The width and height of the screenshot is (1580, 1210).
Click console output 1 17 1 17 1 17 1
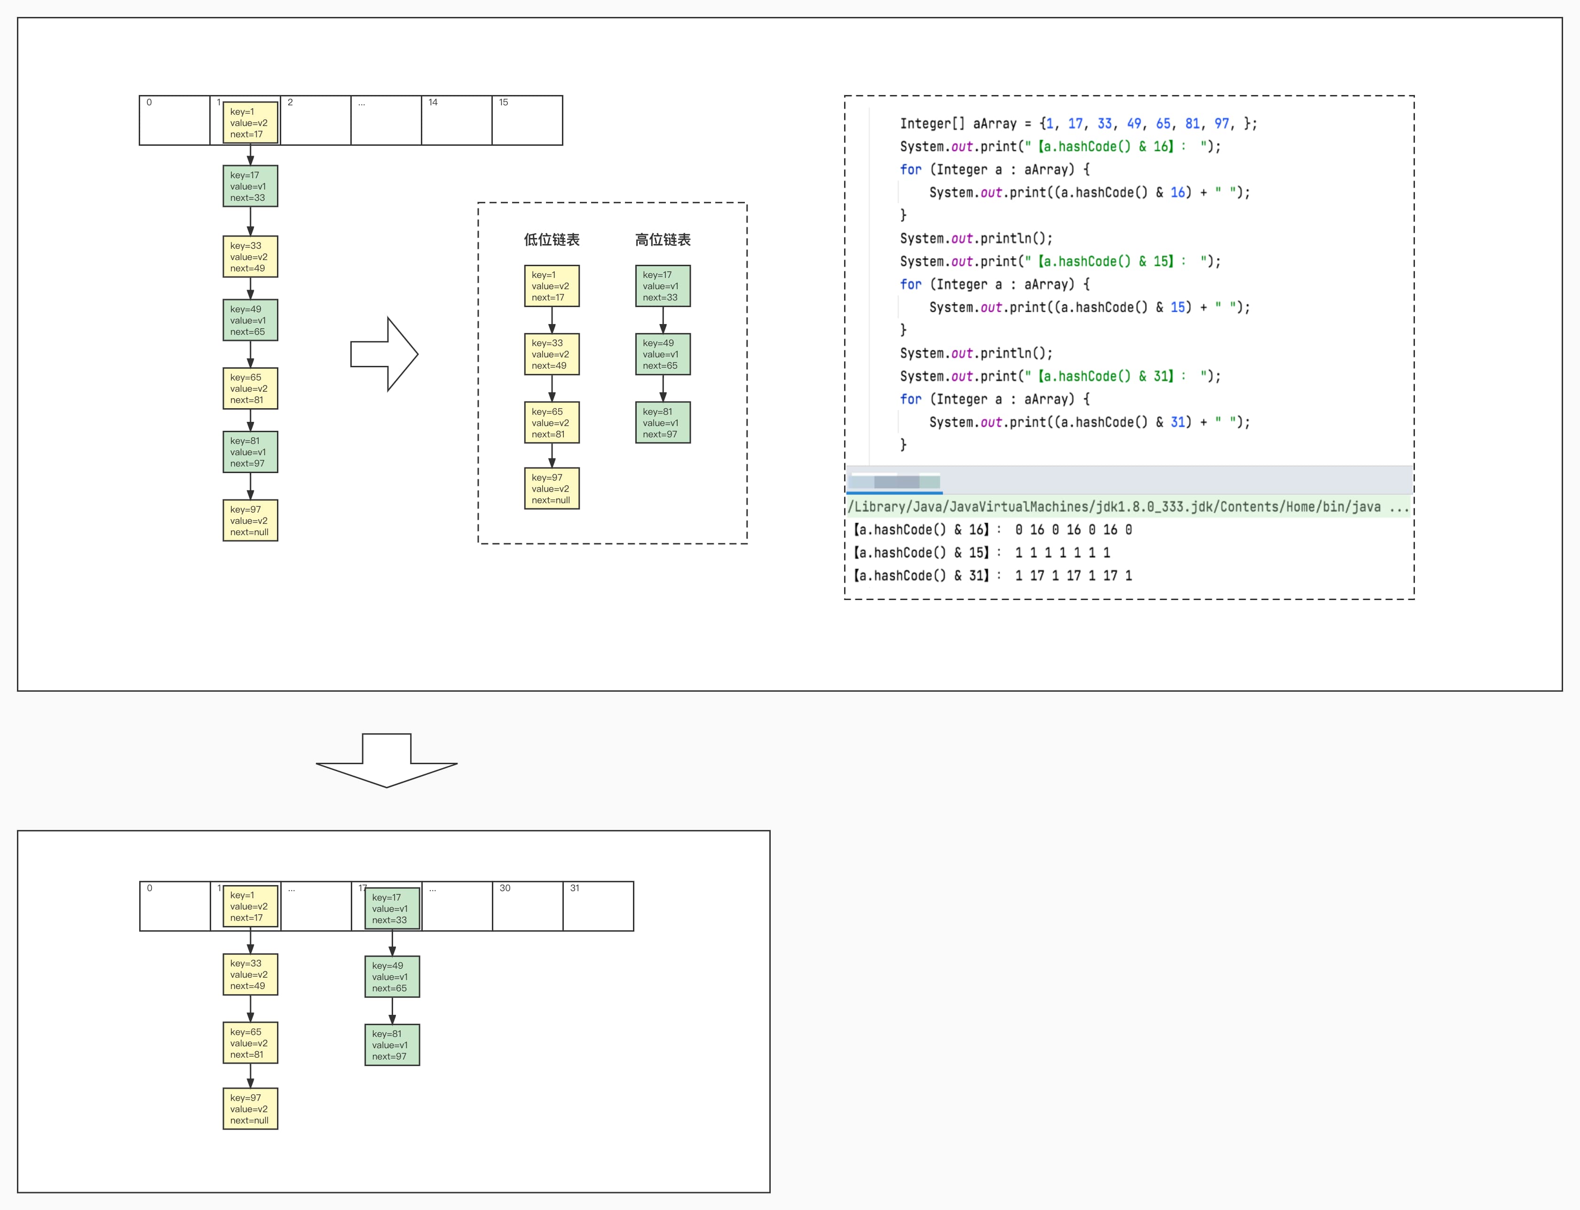(x=1073, y=576)
